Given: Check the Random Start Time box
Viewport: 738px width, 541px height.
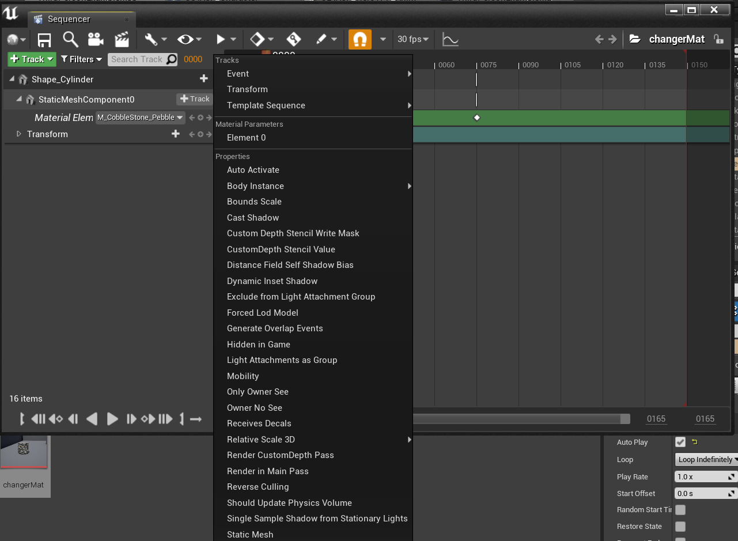Looking at the screenshot, I should click(680, 510).
